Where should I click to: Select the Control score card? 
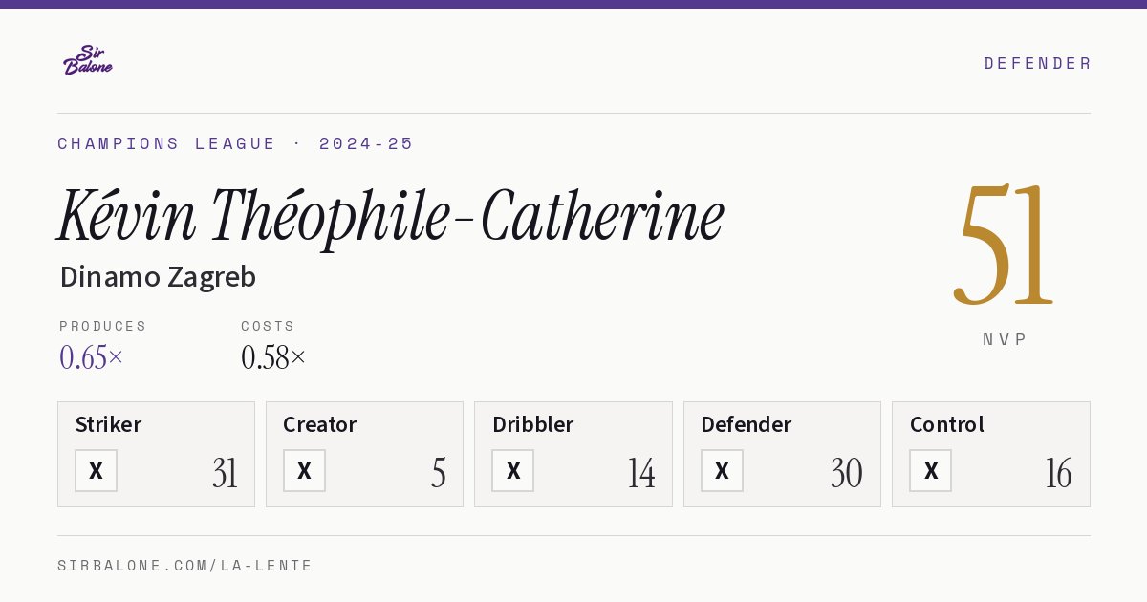click(x=991, y=454)
